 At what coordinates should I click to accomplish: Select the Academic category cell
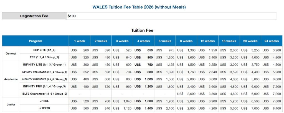(x=11, y=79)
